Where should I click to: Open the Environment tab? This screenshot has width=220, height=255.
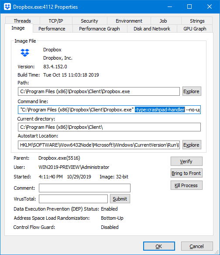pyautogui.click(x=129, y=21)
